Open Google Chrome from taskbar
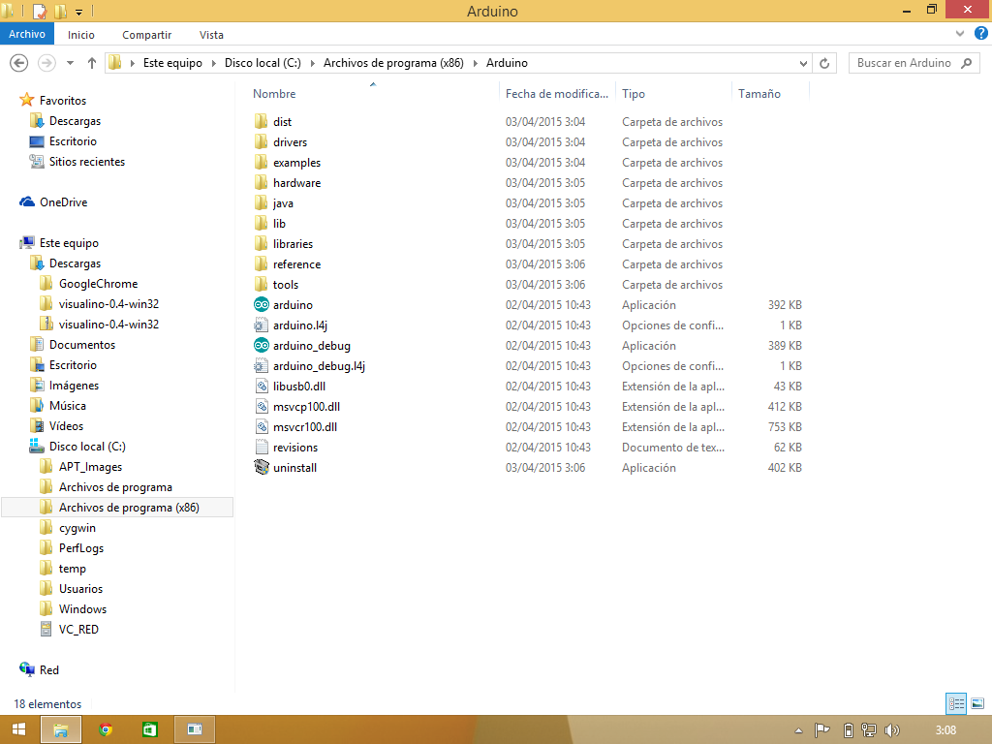 [106, 729]
